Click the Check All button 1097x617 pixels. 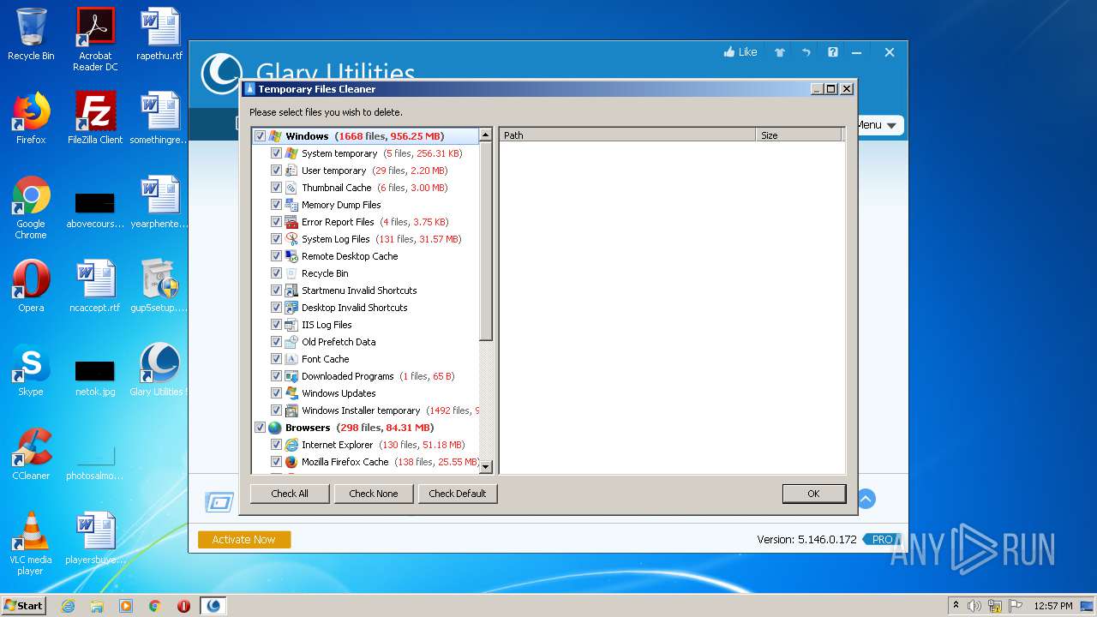pos(290,494)
